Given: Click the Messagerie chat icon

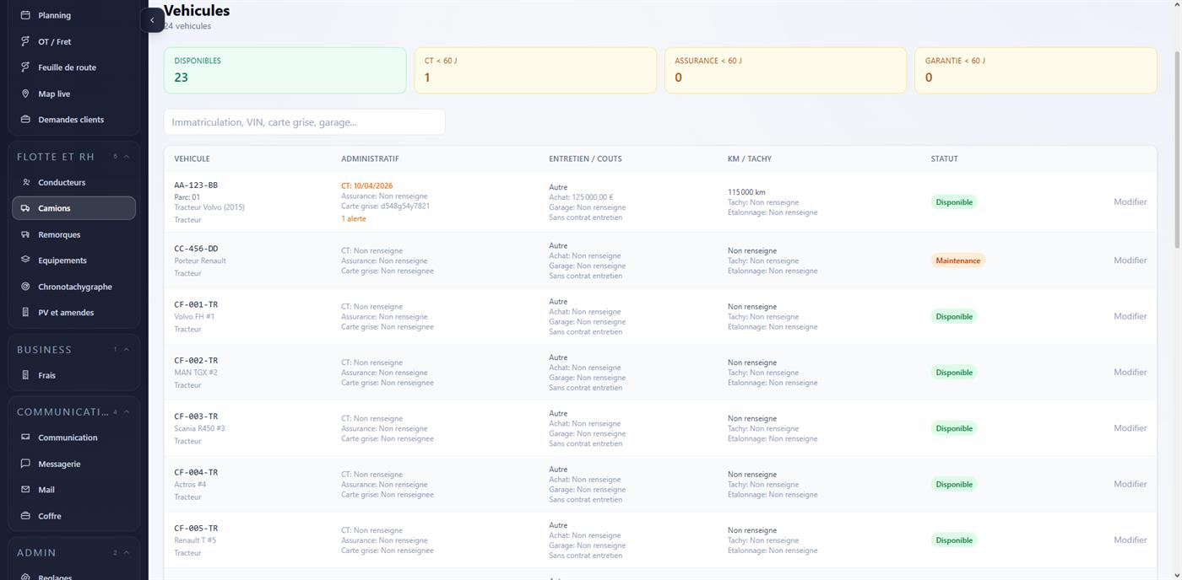Looking at the screenshot, I should 25,464.
